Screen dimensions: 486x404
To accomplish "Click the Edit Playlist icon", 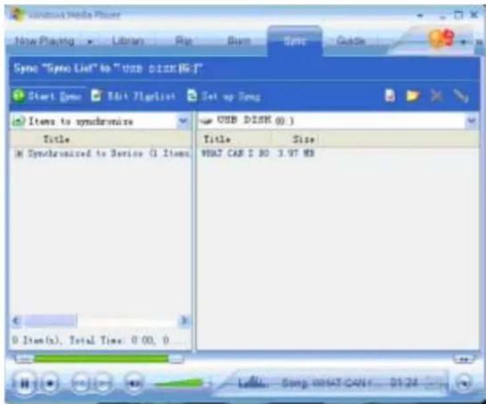I will (x=96, y=96).
